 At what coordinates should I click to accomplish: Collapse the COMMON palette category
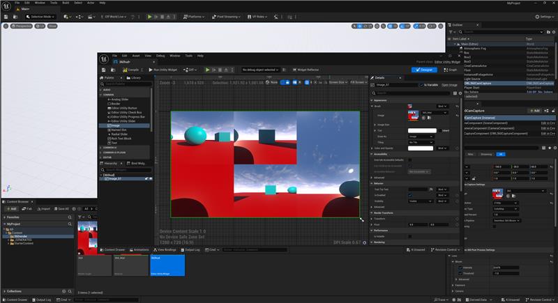pos(101,95)
